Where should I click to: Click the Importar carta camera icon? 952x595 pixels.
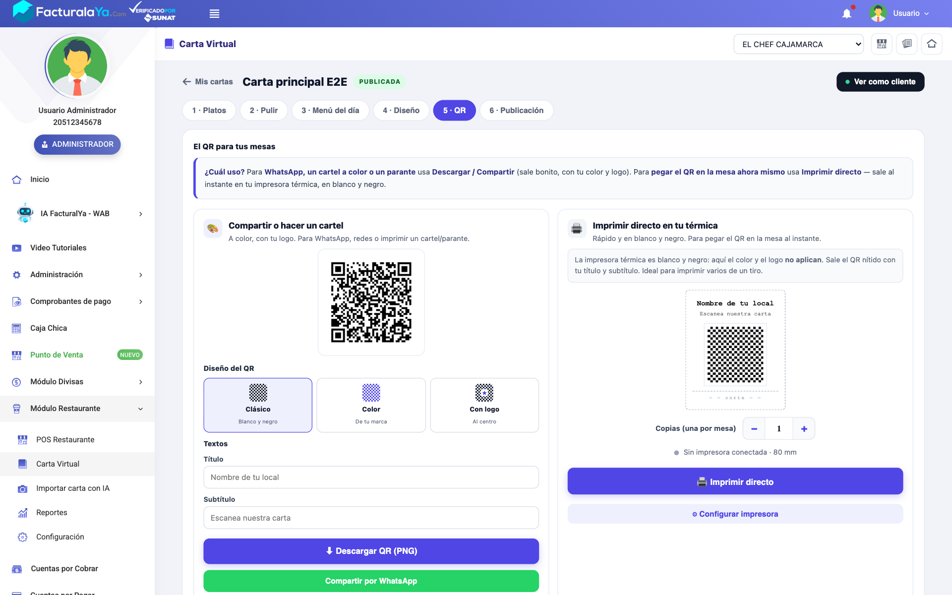[23, 488]
